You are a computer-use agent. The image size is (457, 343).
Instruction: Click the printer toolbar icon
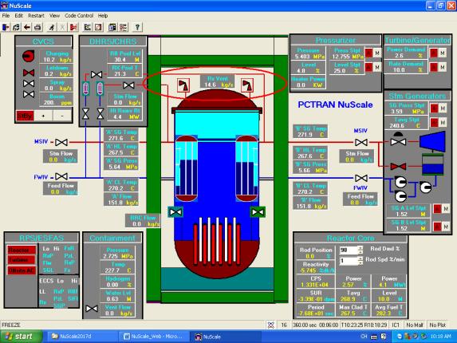click(37, 27)
